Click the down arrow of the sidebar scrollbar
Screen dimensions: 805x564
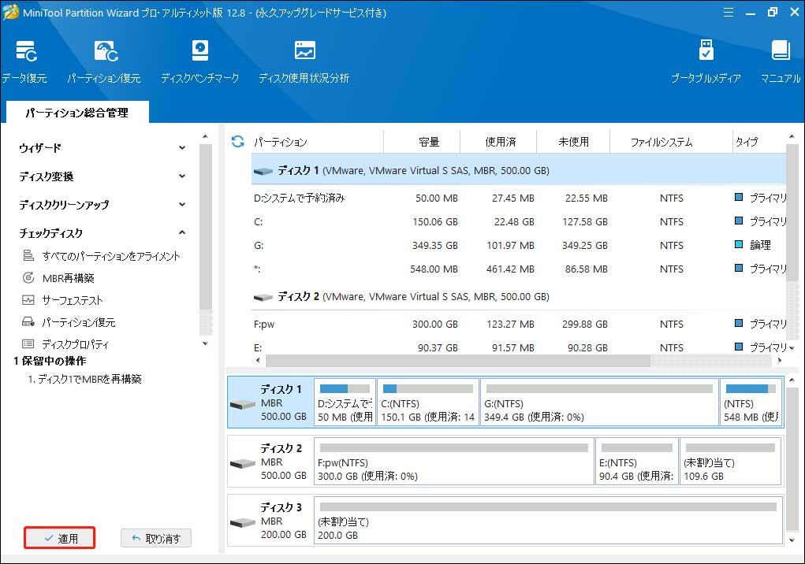coord(205,343)
